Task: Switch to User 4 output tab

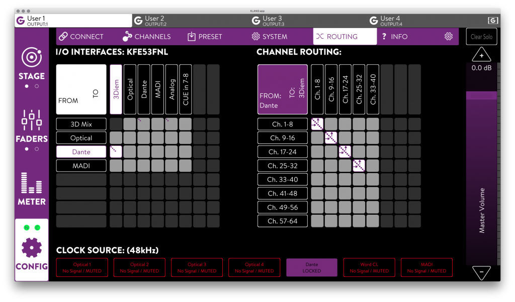Action: [x=427, y=21]
